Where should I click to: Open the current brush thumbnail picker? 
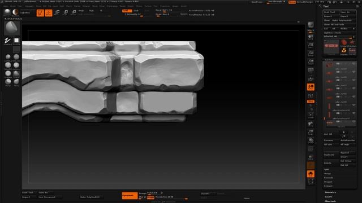tap(12, 28)
